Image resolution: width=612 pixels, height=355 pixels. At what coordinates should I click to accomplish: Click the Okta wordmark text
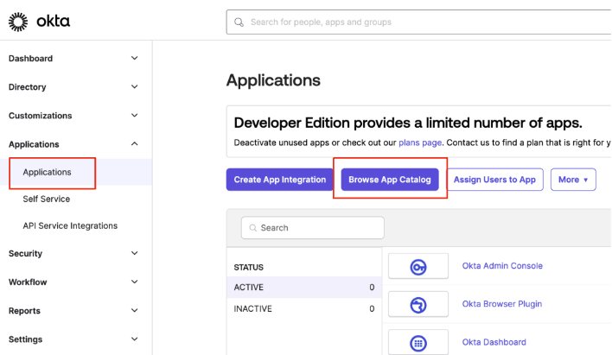click(53, 21)
